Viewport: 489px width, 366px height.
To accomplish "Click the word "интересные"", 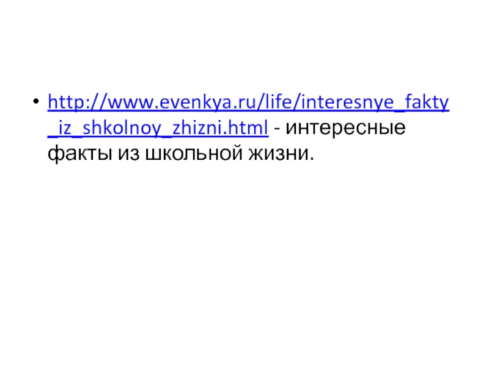I will [x=346, y=130].
